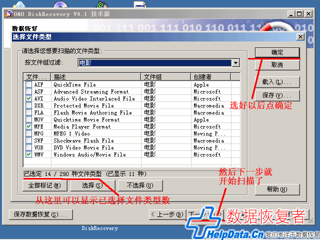This screenshot has width=320, height=240.
Task: Sort by the 文件组 column header
Action: [166, 77]
